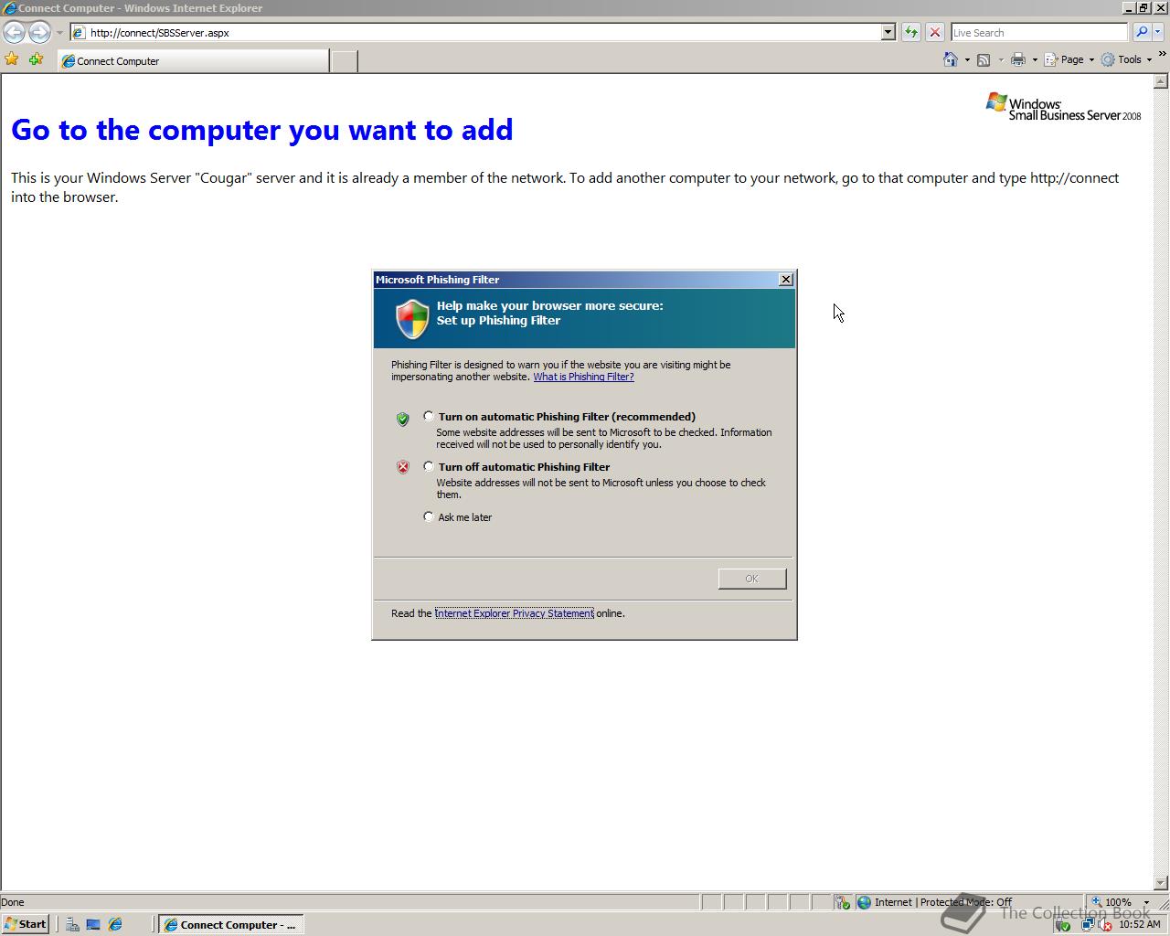Viewport: 1170px width, 936px height.
Task: Click the Add to Favorites plus-star icon
Action: pos(37,59)
